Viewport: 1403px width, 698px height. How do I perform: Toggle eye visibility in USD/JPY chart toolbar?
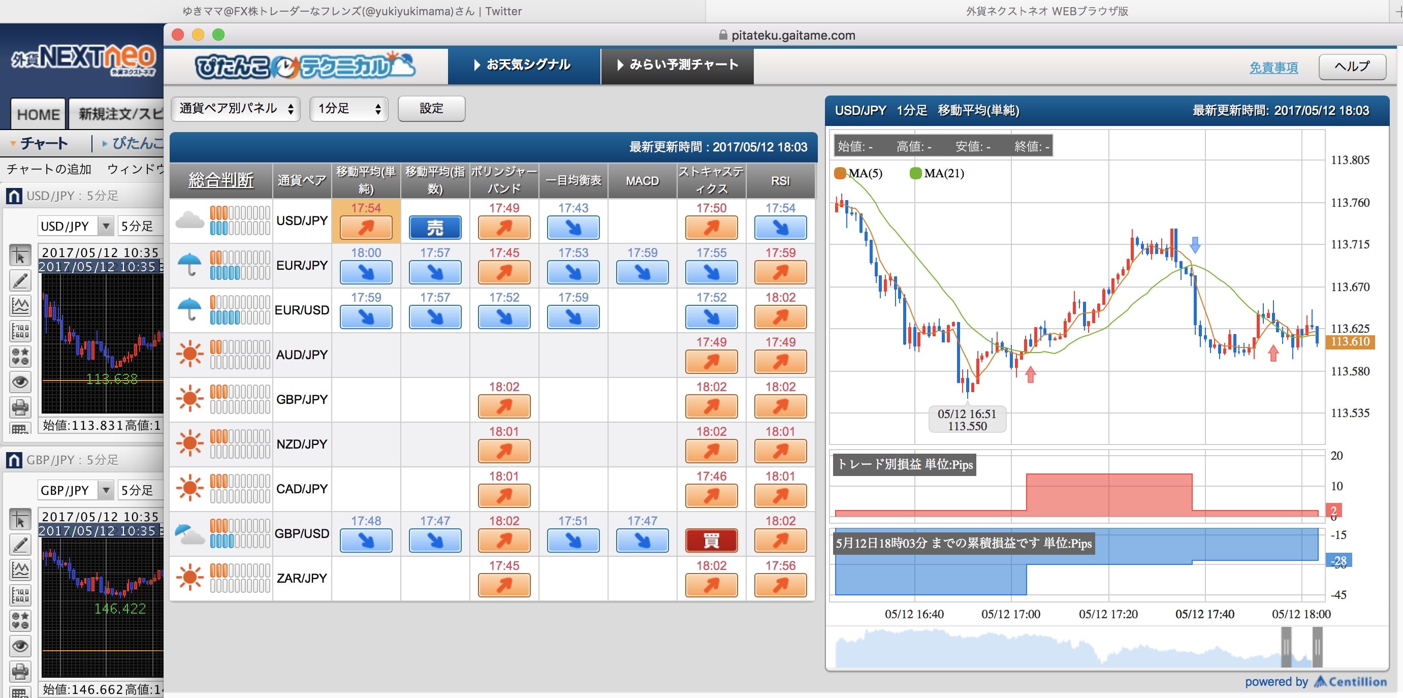[20, 382]
